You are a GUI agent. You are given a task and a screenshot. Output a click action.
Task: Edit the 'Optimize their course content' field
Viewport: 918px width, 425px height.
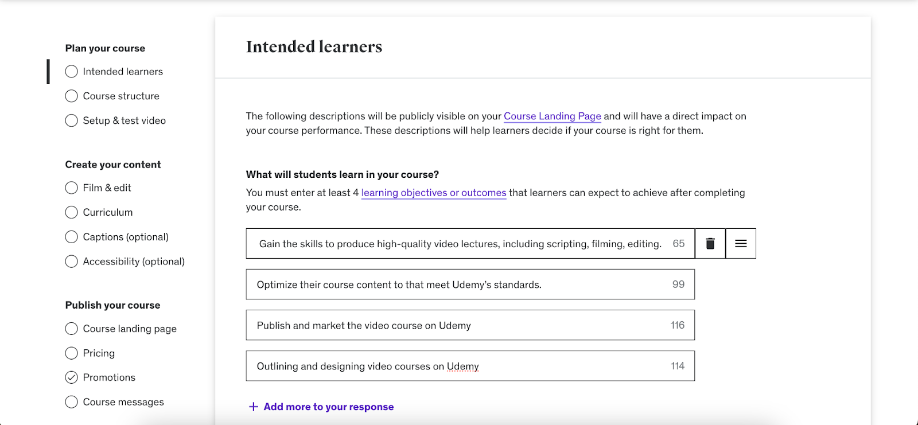click(x=470, y=284)
